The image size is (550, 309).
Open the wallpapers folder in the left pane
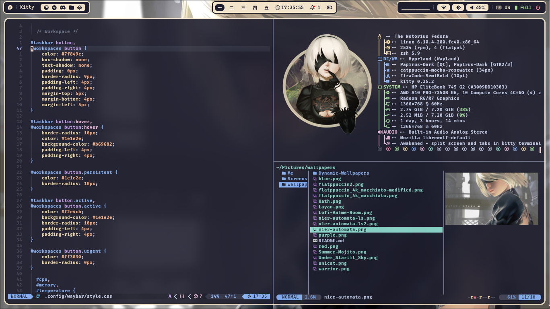pyautogui.click(x=293, y=184)
